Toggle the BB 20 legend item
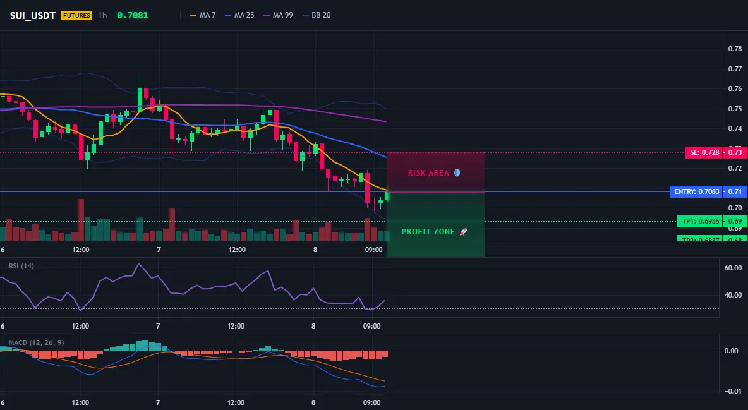 pos(317,15)
